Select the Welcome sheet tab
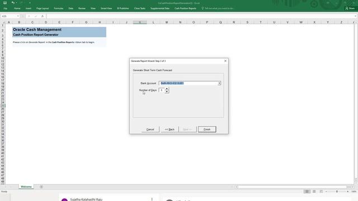 [26, 186]
